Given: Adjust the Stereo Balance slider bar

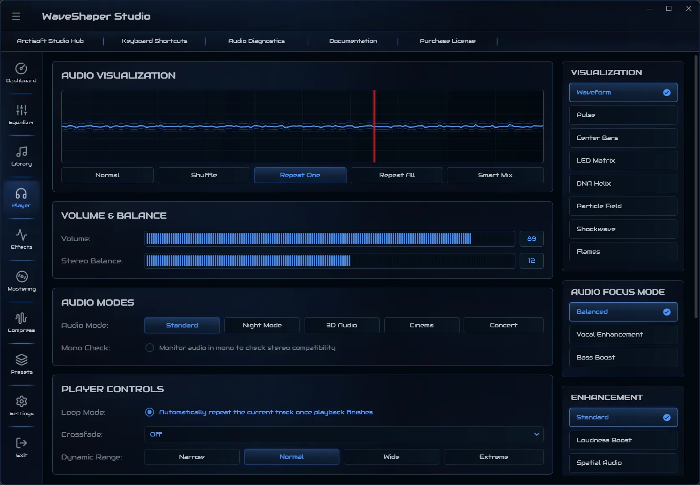Looking at the screenshot, I should tap(330, 261).
